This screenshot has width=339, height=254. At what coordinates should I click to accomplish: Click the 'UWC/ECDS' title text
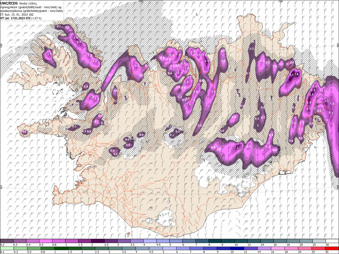(9, 3)
